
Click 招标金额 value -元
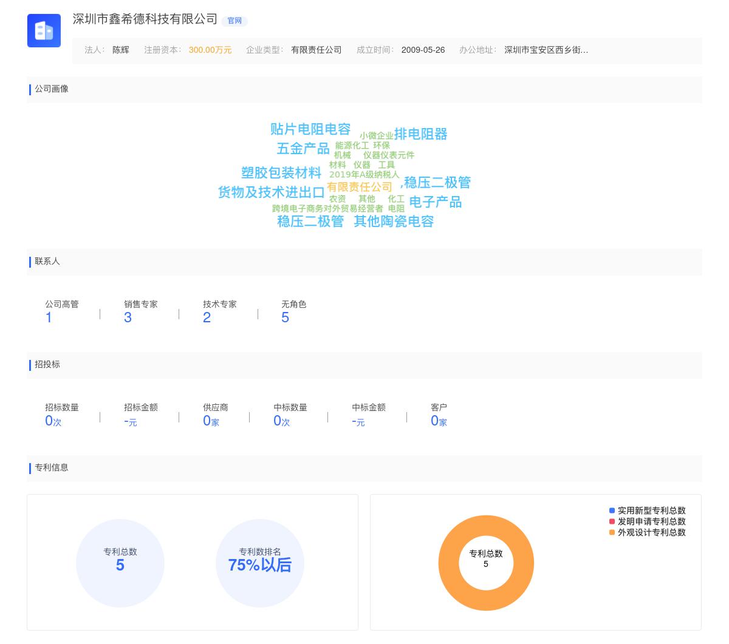coord(130,421)
